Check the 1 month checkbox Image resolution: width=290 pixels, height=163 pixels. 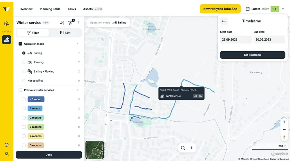(24, 108)
